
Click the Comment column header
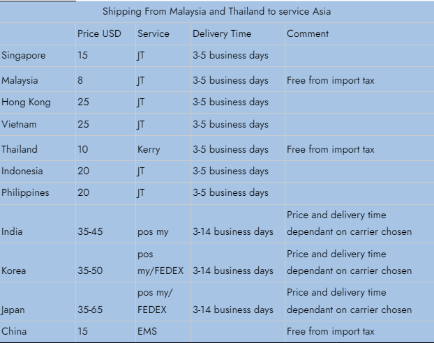[x=308, y=33]
